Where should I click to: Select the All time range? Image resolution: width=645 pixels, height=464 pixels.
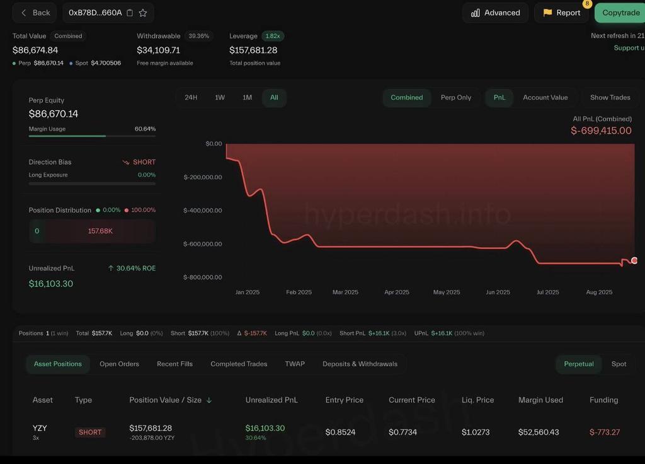(274, 98)
